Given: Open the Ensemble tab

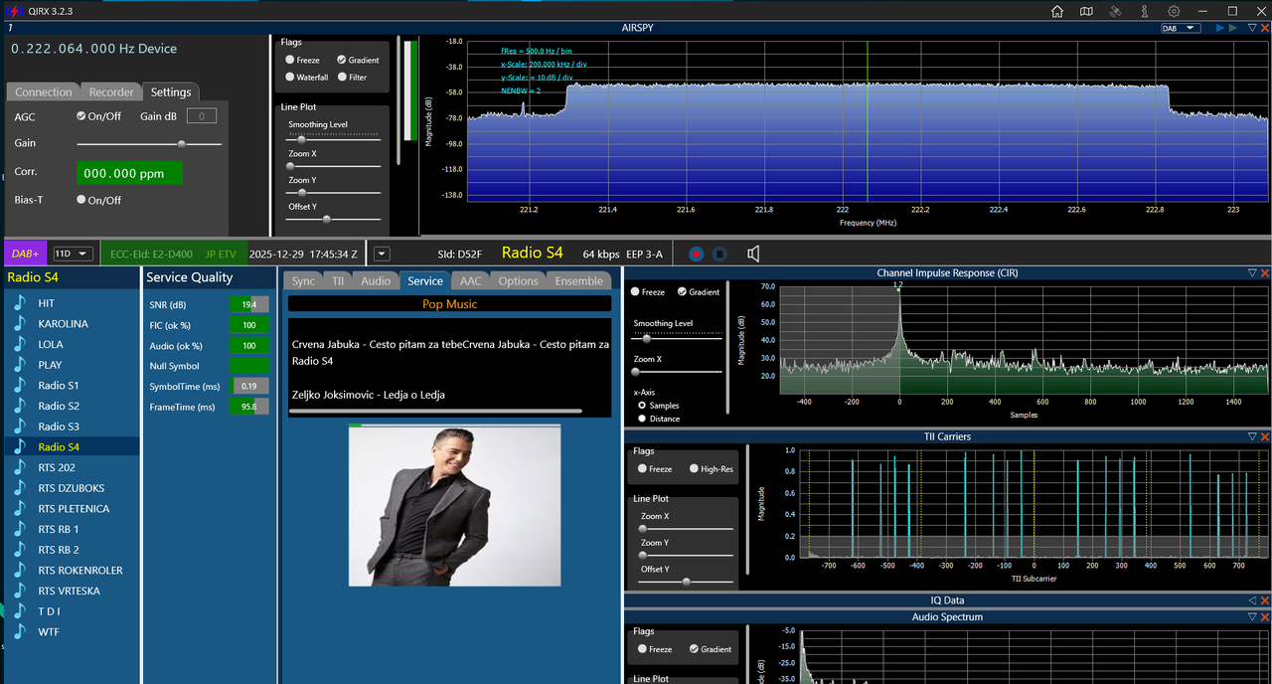Looking at the screenshot, I should click(x=579, y=281).
